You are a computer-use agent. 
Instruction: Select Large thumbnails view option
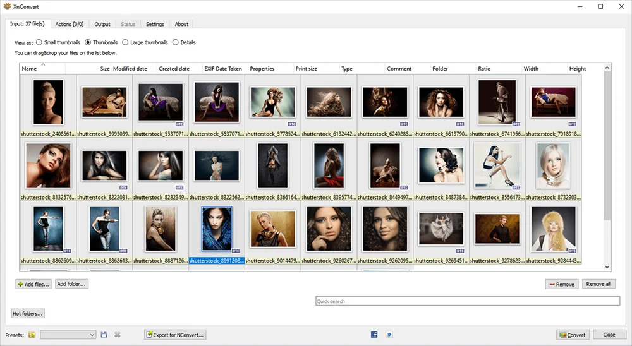(x=125, y=42)
